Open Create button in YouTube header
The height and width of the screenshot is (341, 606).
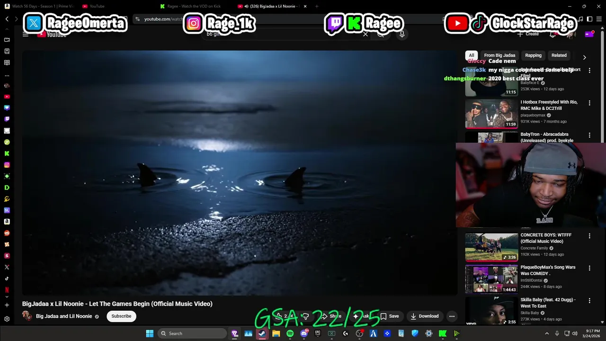point(528,34)
